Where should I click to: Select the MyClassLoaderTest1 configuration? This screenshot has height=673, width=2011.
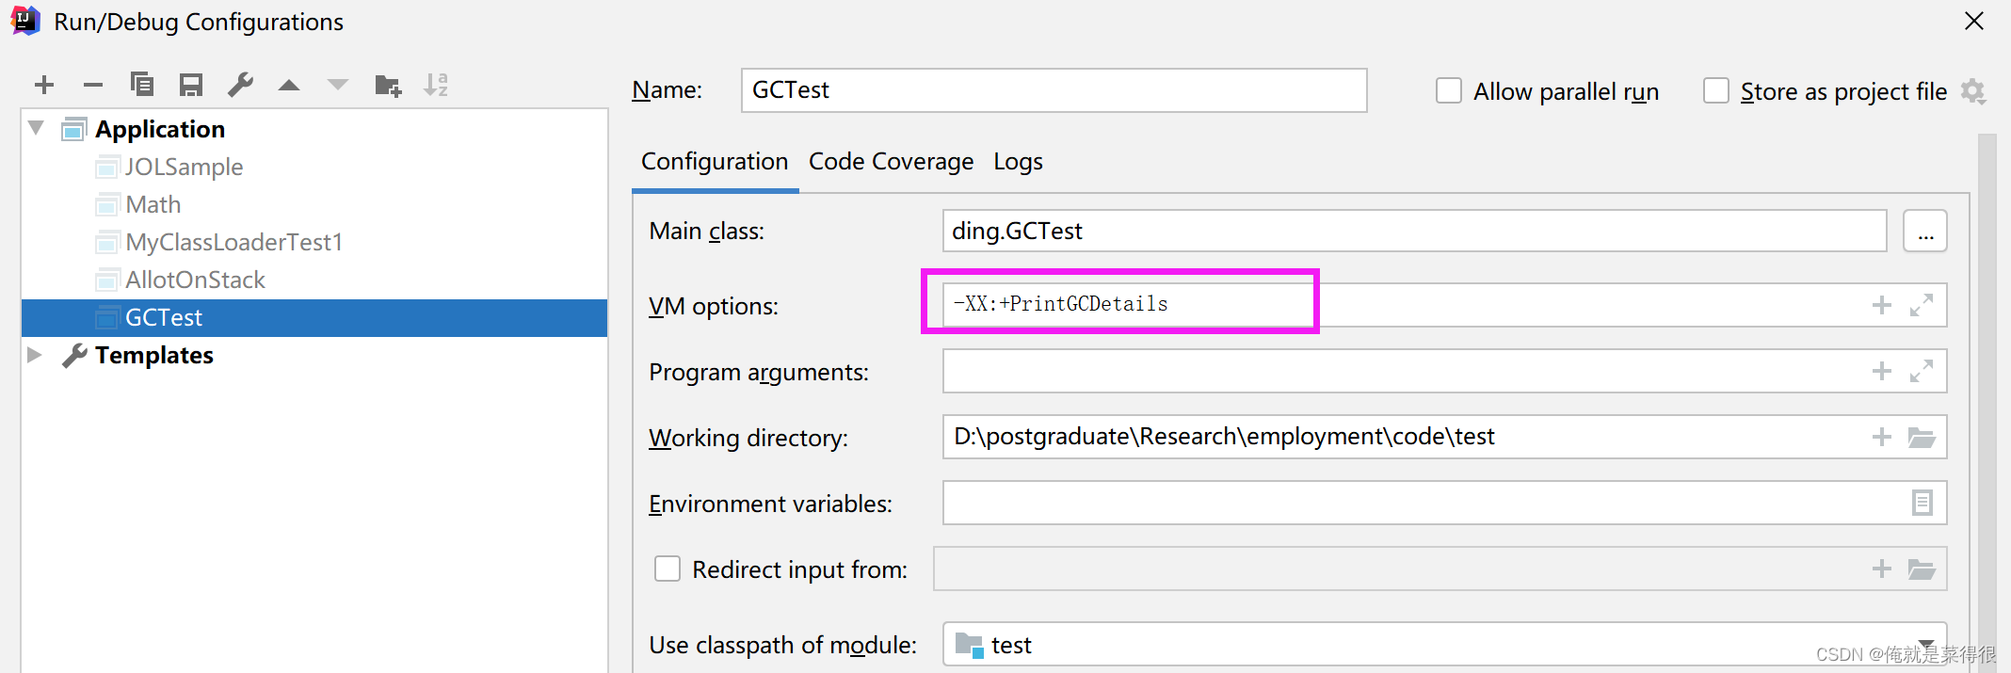(x=233, y=242)
